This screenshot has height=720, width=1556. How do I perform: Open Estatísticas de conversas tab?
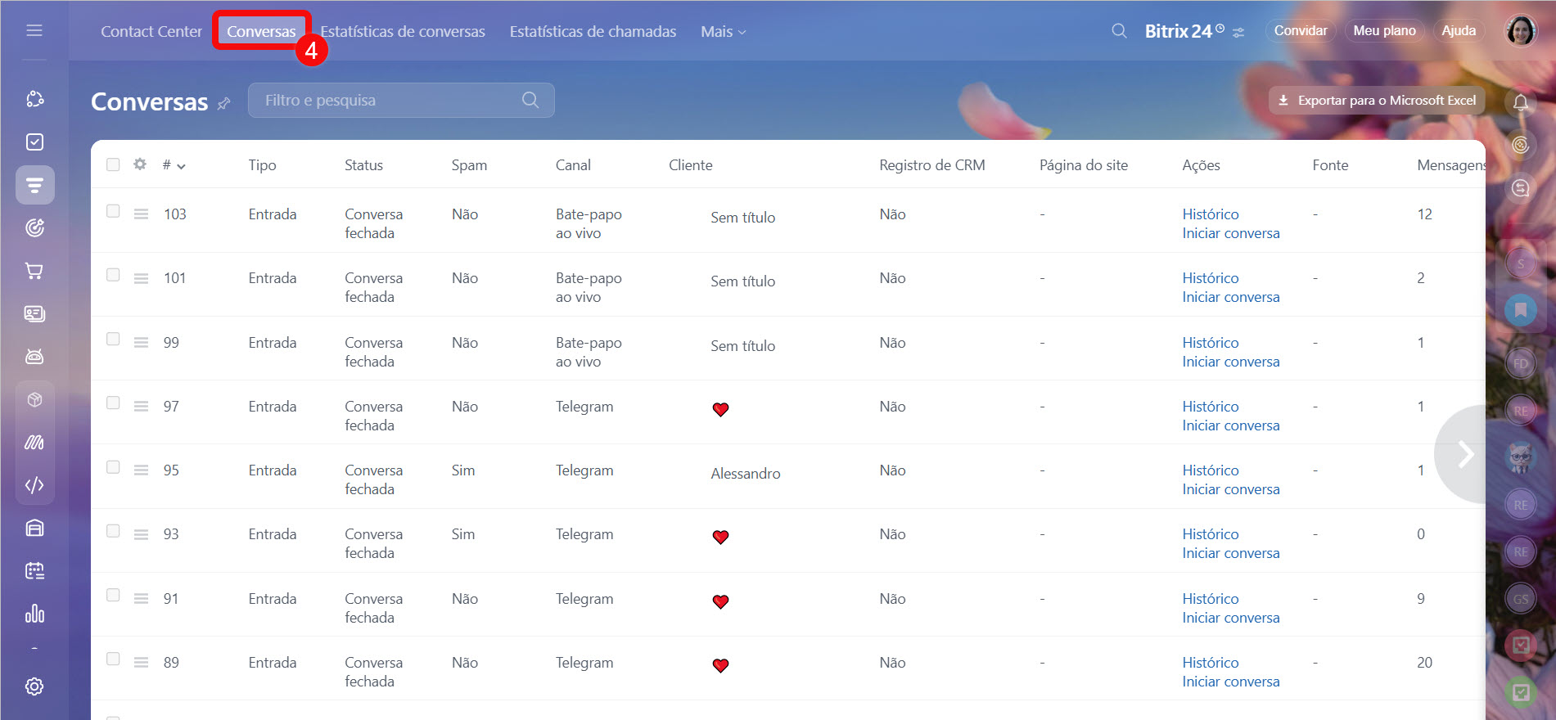403,31
